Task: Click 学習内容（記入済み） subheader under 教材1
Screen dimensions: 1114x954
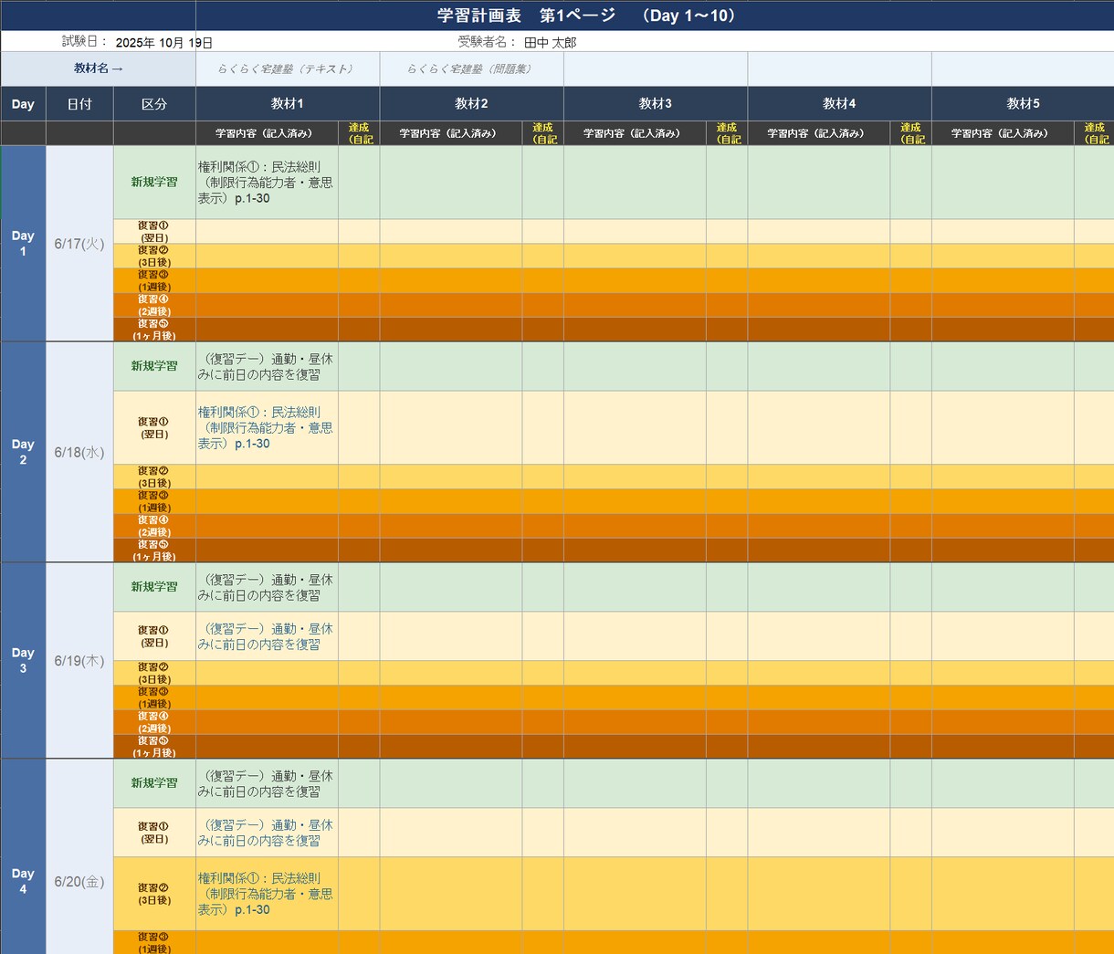Action: tap(267, 133)
